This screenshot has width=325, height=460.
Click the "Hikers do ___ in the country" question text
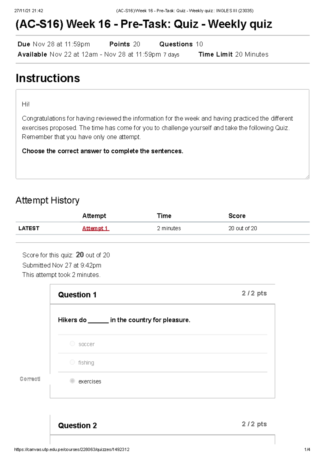(124, 320)
